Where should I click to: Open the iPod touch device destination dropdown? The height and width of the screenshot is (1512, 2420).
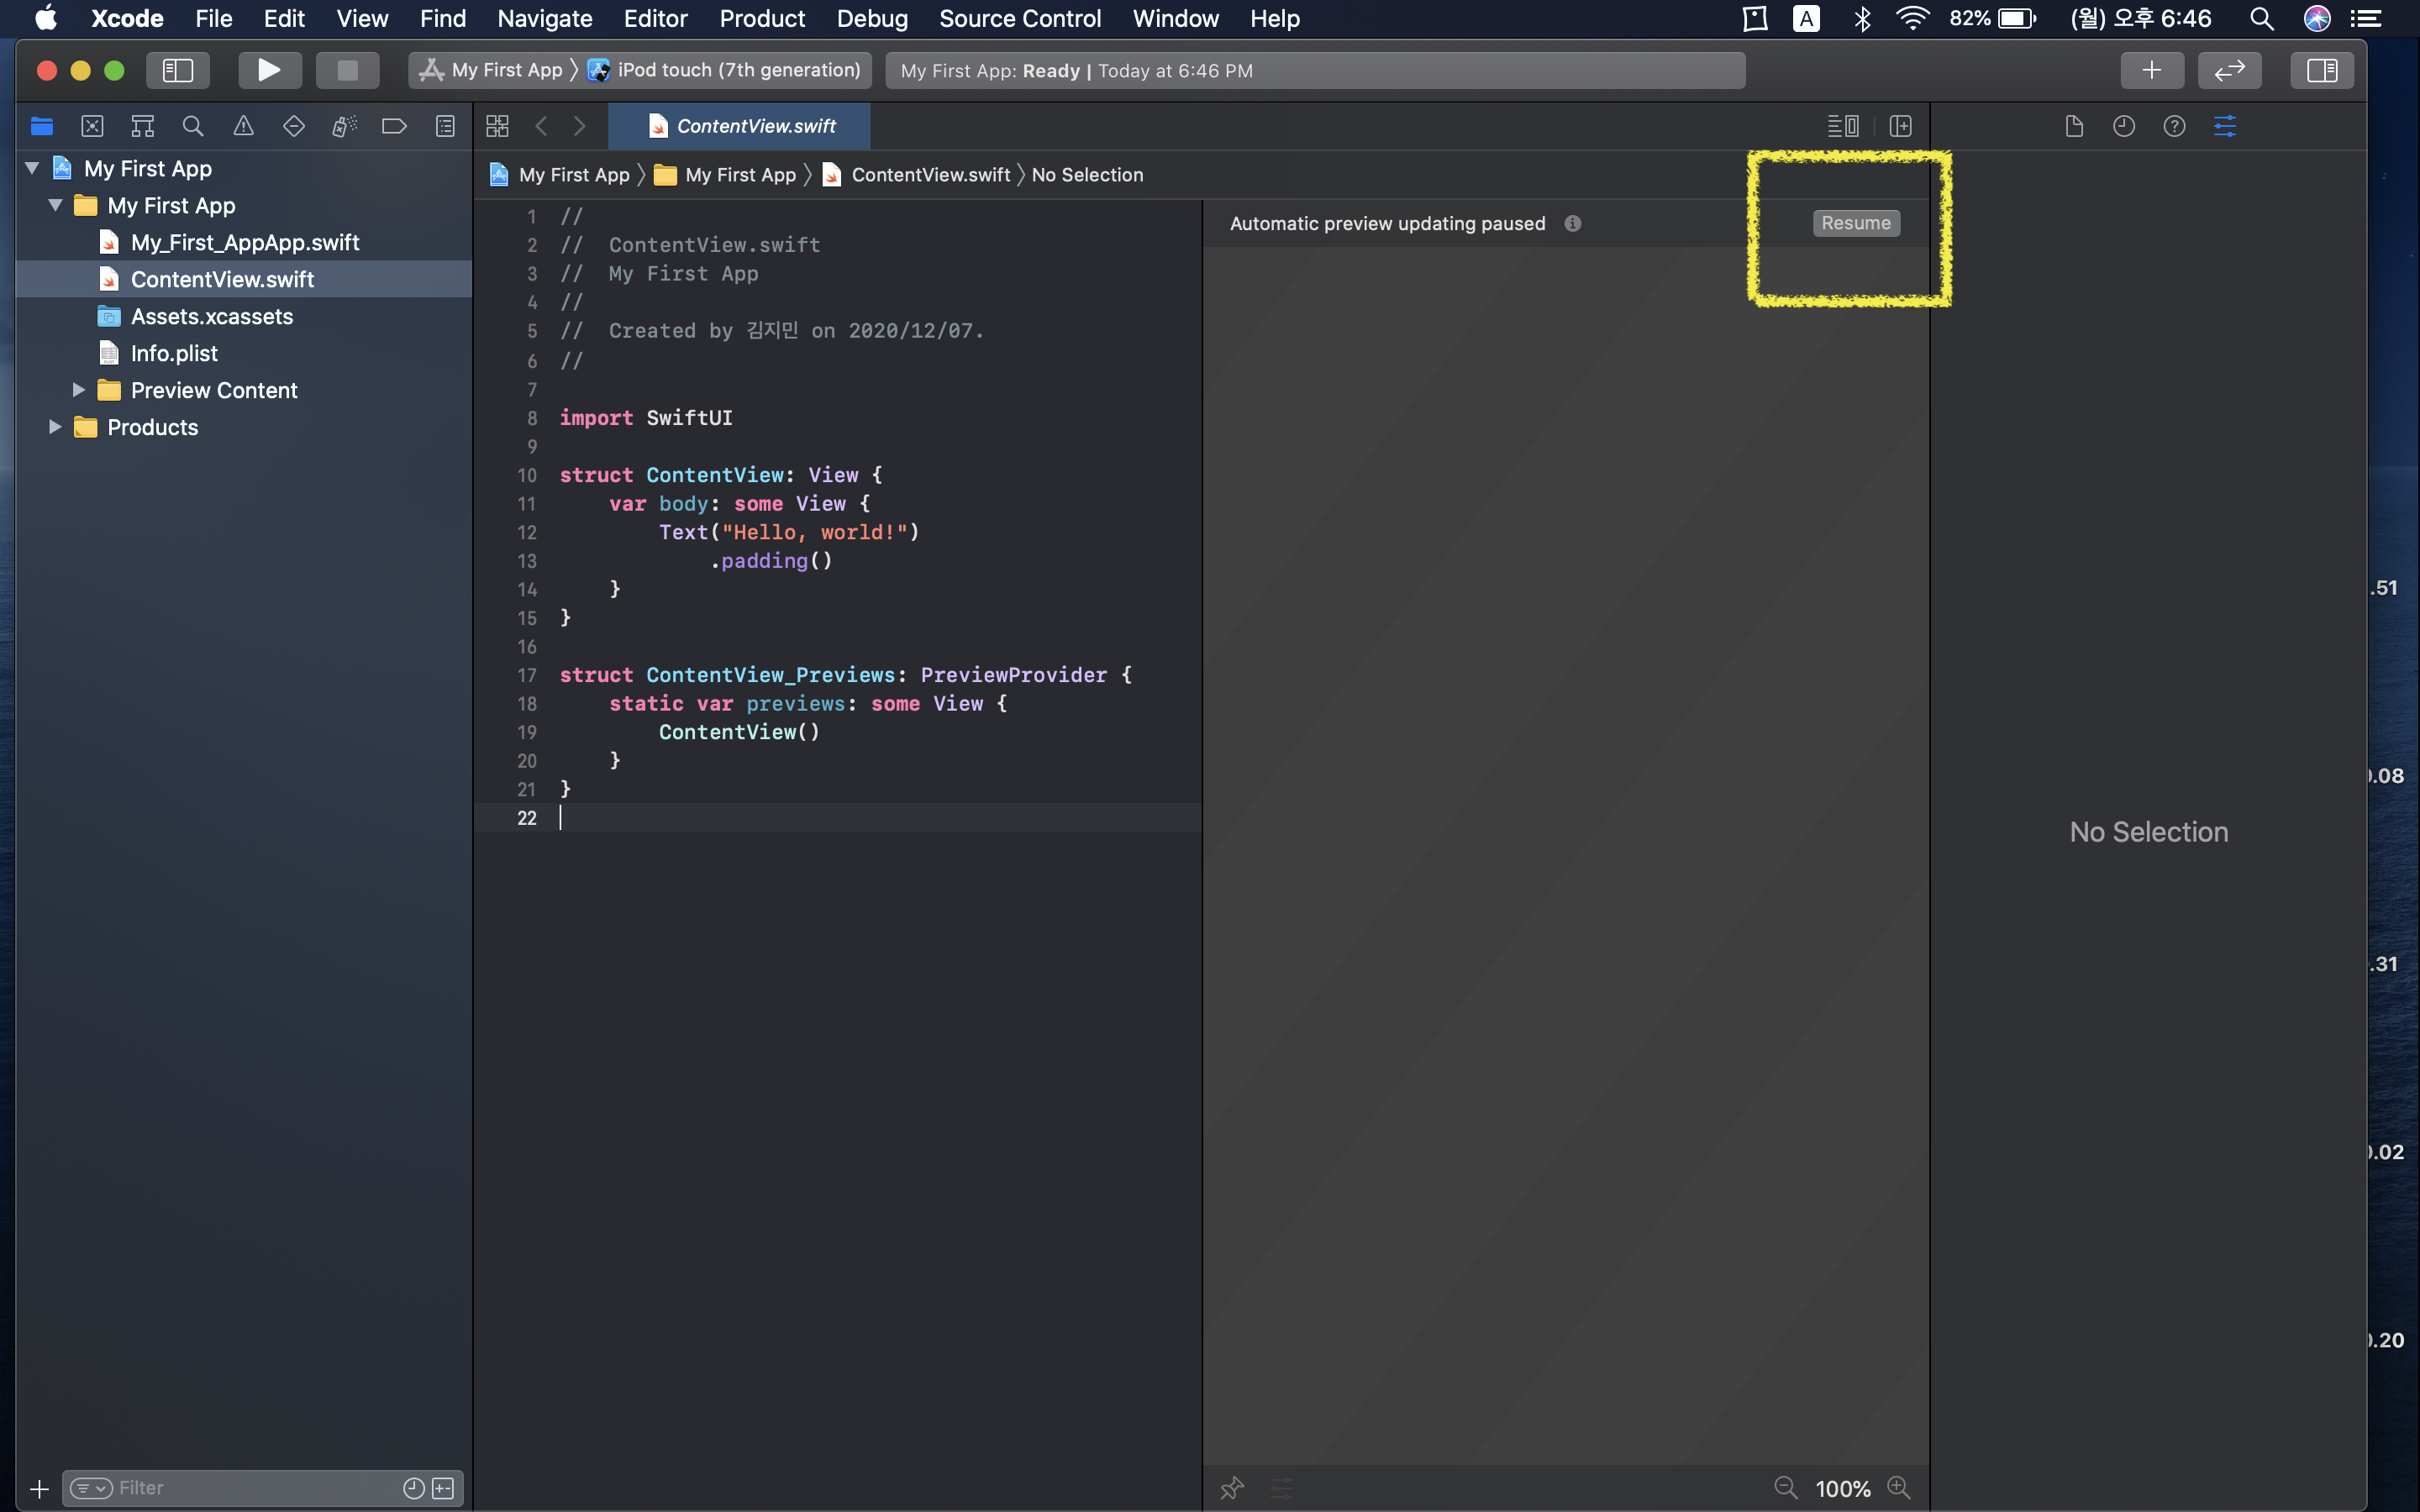737,70
